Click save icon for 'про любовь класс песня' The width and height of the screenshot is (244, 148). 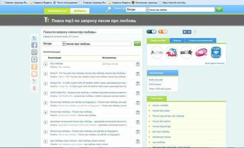(138, 141)
